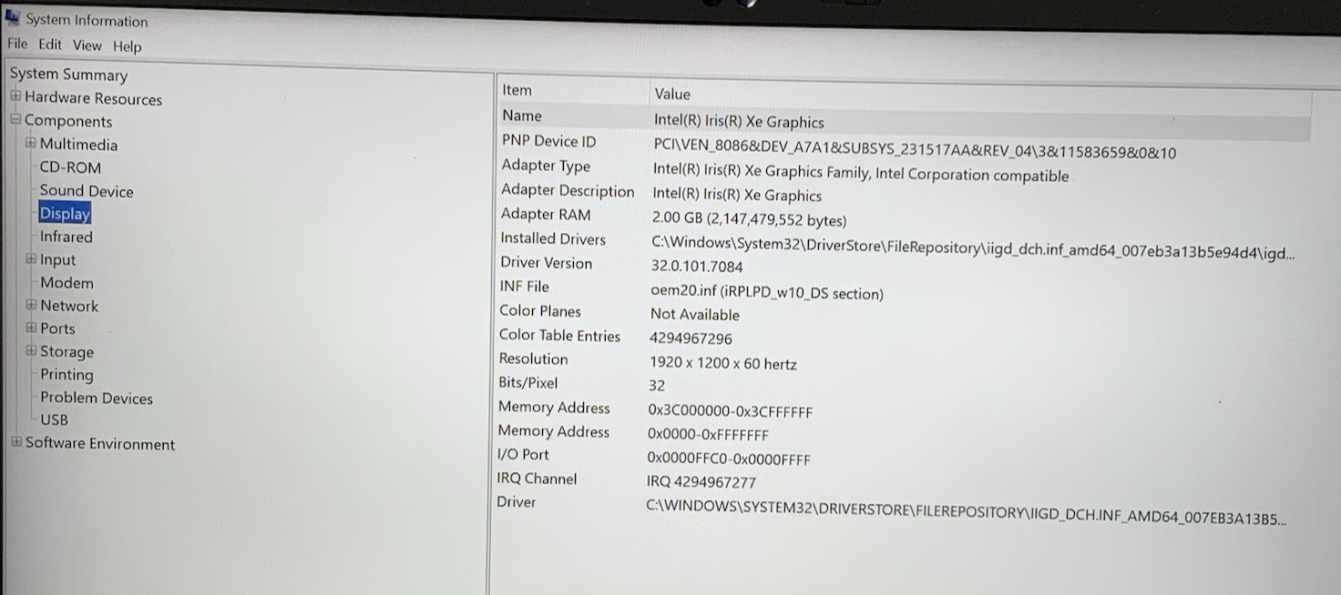Image resolution: width=1341 pixels, height=595 pixels.
Task: Select the Problem Devices tree item
Action: point(97,398)
